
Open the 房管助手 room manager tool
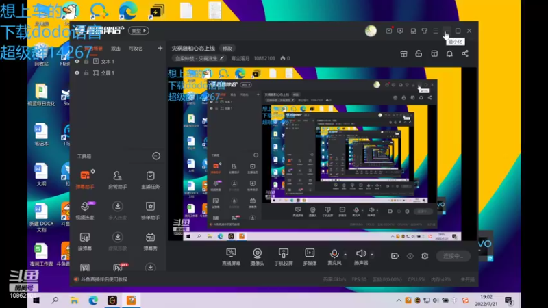[117, 180]
